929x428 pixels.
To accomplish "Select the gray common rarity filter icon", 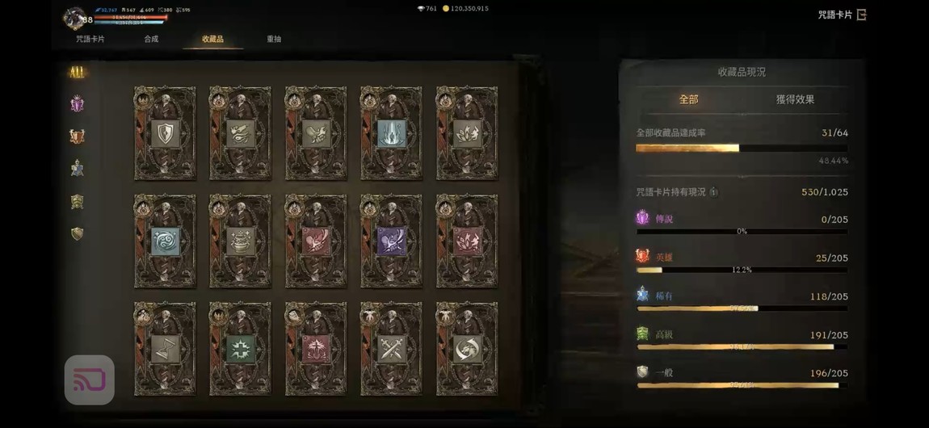I will (77, 233).
